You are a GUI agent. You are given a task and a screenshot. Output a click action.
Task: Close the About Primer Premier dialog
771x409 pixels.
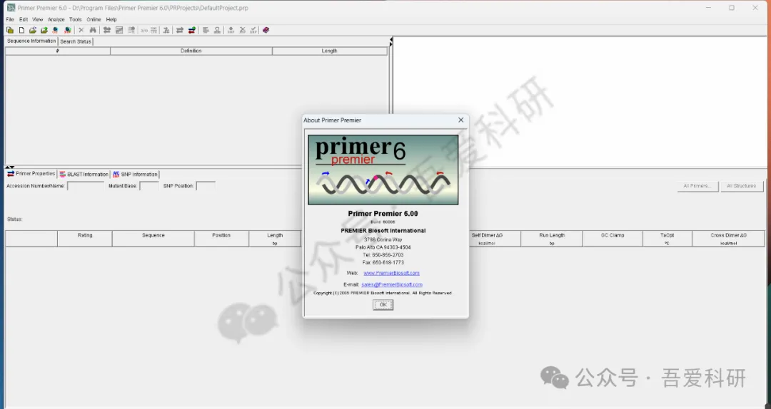click(460, 120)
